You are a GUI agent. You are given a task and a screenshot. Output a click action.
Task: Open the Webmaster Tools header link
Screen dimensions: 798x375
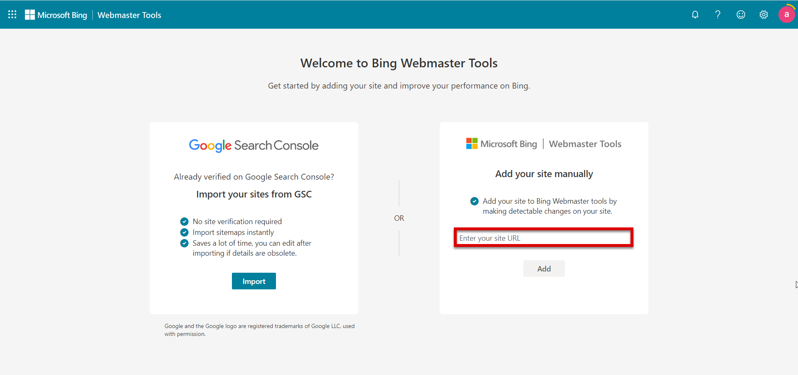(129, 15)
